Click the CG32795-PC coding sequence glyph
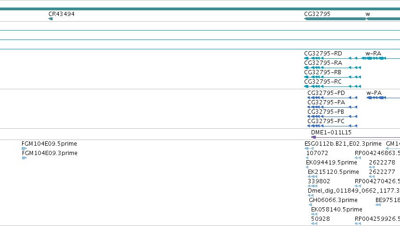The width and height of the screenshot is (400, 226). (x=332, y=126)
